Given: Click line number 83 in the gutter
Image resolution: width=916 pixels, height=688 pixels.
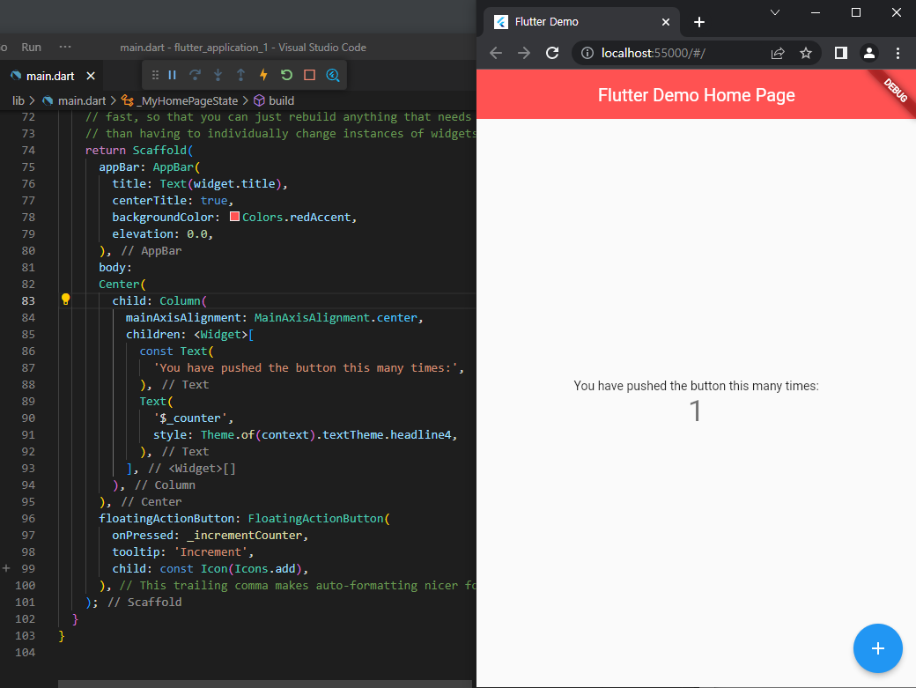Looking at the screenshot, I should tap(28, 300).
